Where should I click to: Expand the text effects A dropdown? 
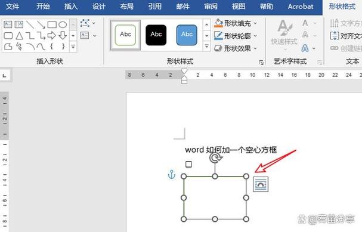[314, 48]
